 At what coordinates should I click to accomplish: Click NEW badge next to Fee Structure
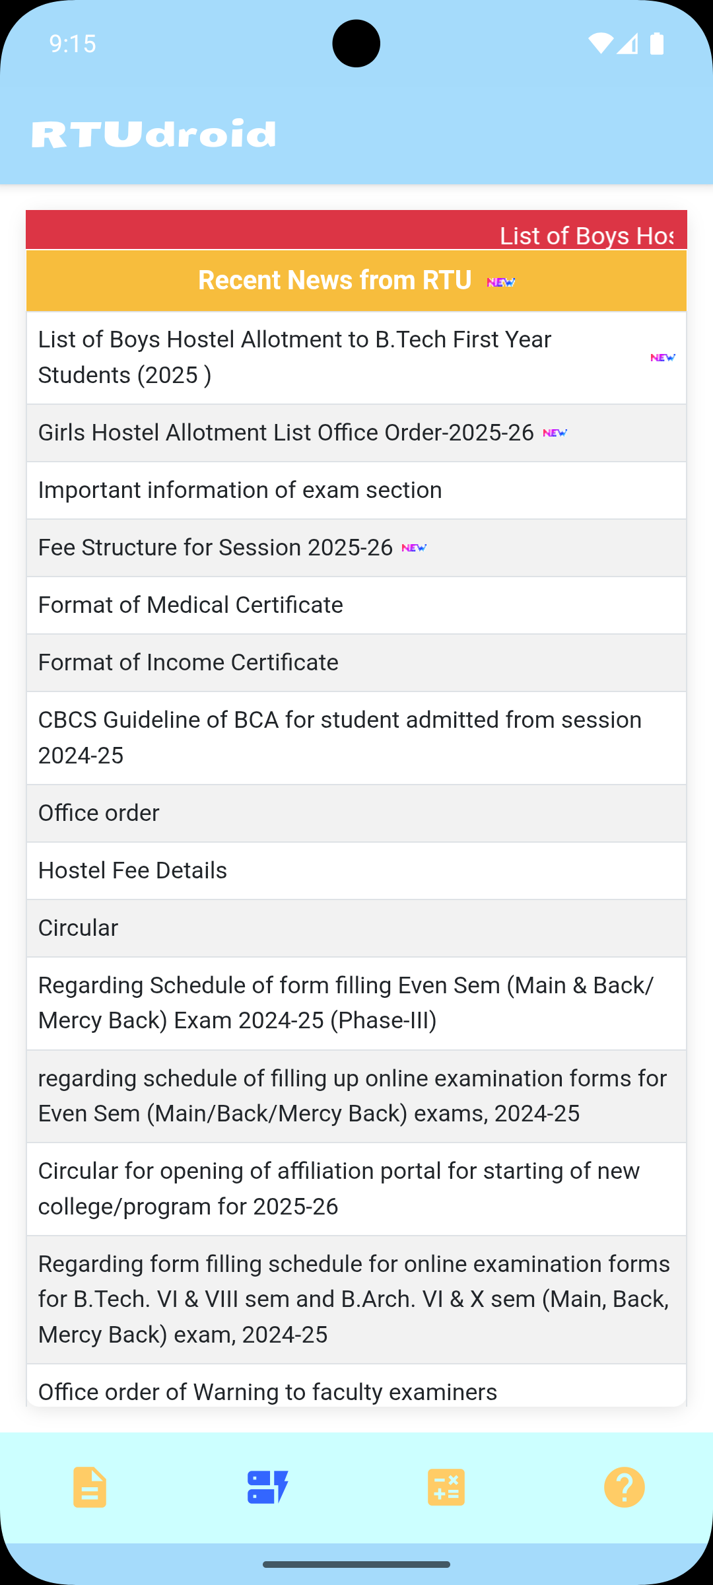point(414,548)
